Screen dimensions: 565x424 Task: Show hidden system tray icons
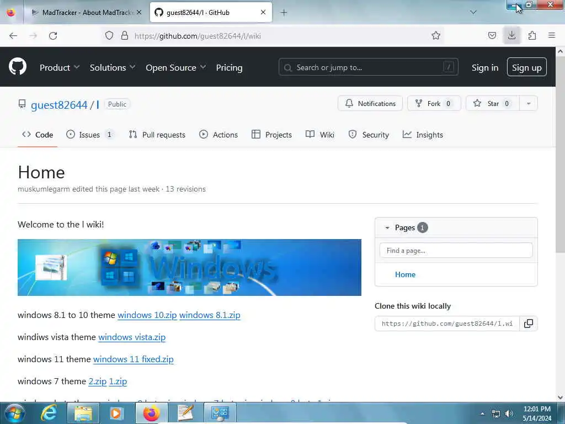tap(482, 414)
